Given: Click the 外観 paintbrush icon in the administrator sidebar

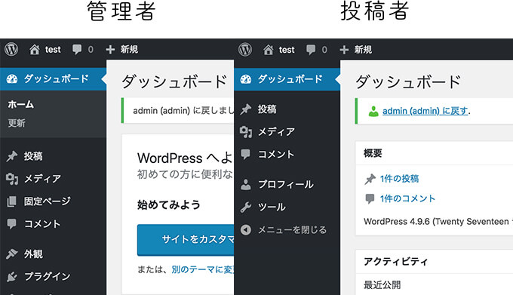Looking at the screenshot, I should (x=12, y=254).
